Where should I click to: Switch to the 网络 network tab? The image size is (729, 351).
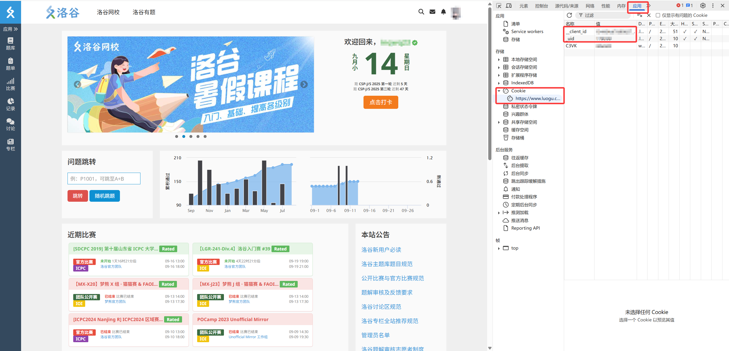590,6
